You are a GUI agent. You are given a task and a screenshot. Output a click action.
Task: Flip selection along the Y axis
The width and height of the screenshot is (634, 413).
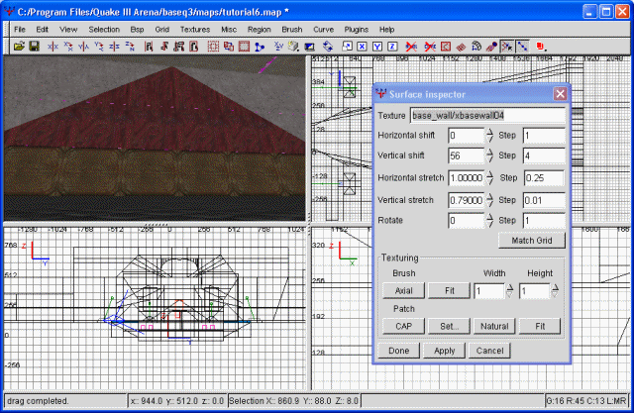pos(83,47)
